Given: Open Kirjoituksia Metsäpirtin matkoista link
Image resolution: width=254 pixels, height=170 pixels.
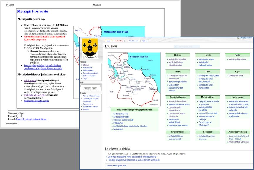Looking at the screenshot, I should [238, 109].
